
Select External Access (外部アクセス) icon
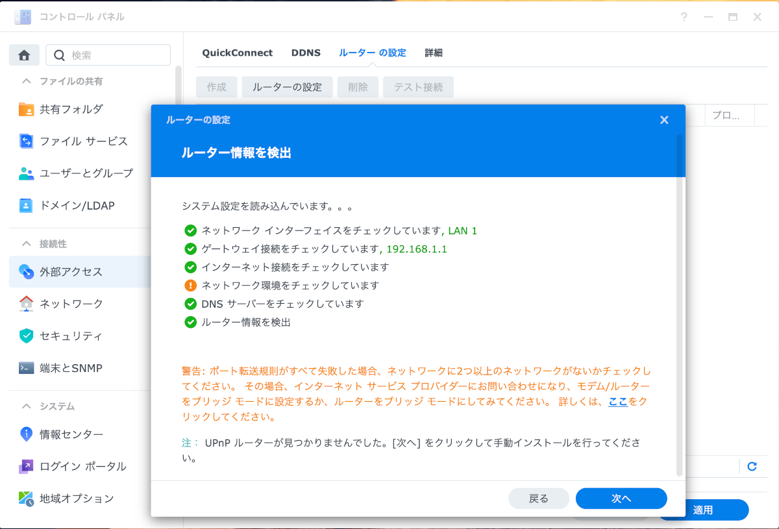coord(26,271)
